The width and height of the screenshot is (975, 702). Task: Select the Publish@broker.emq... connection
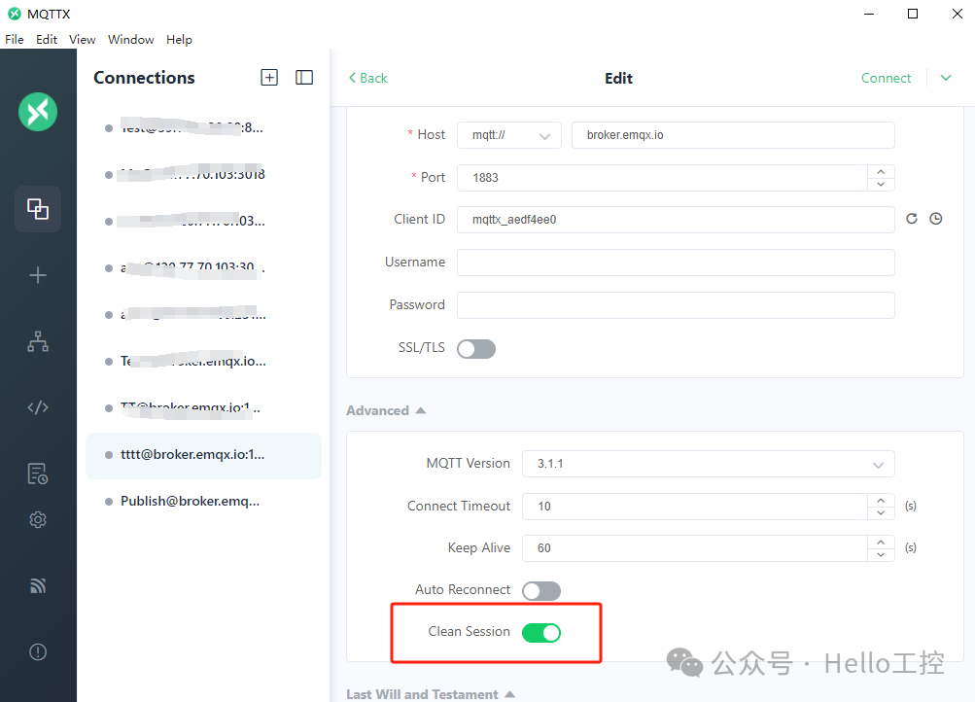point(203,502)
